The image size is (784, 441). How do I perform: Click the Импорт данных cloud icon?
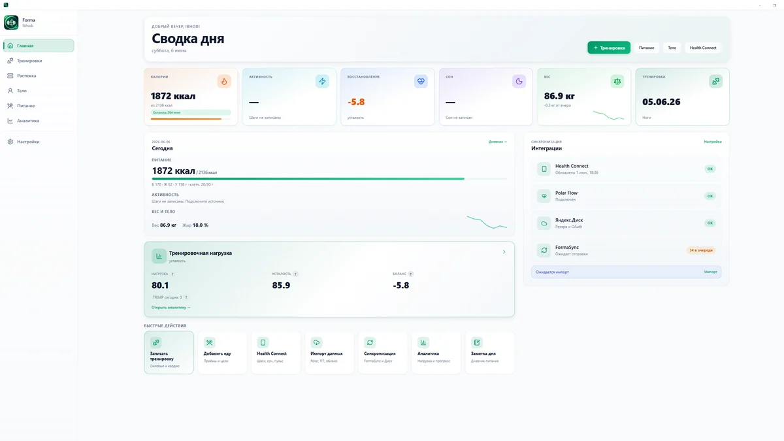pyautogui.click(x=316, y=342)
